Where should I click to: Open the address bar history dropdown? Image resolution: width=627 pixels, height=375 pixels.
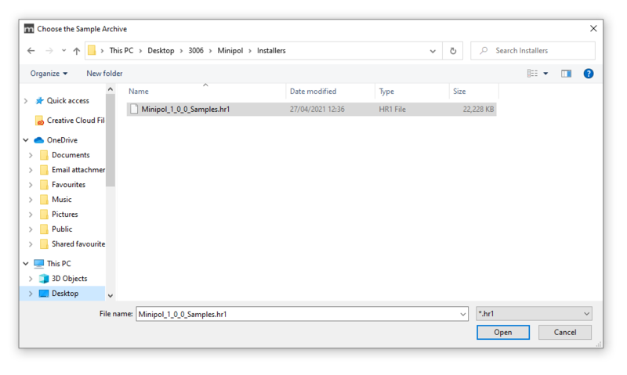(x=433, y=51)
